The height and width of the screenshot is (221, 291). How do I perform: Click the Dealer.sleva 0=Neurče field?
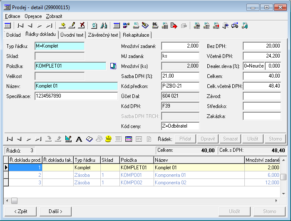click(x=254, y=66)
